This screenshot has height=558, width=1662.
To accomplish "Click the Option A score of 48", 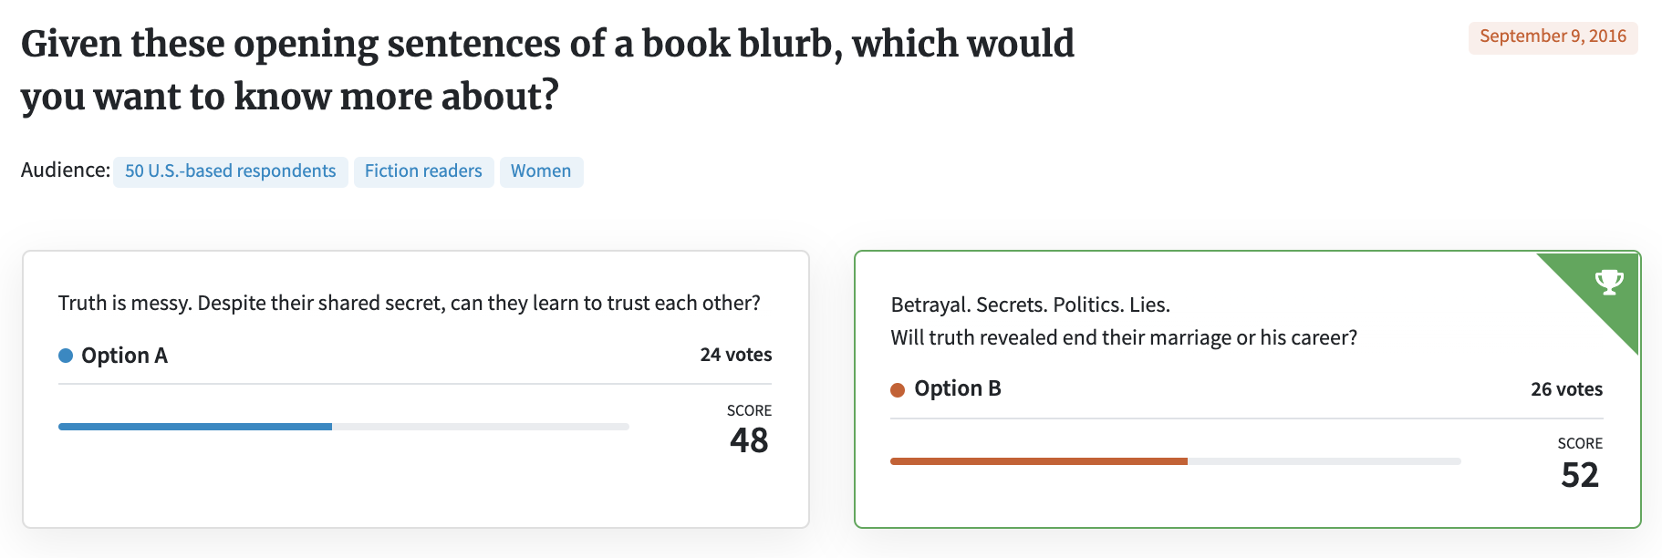I will pos(749,440).
